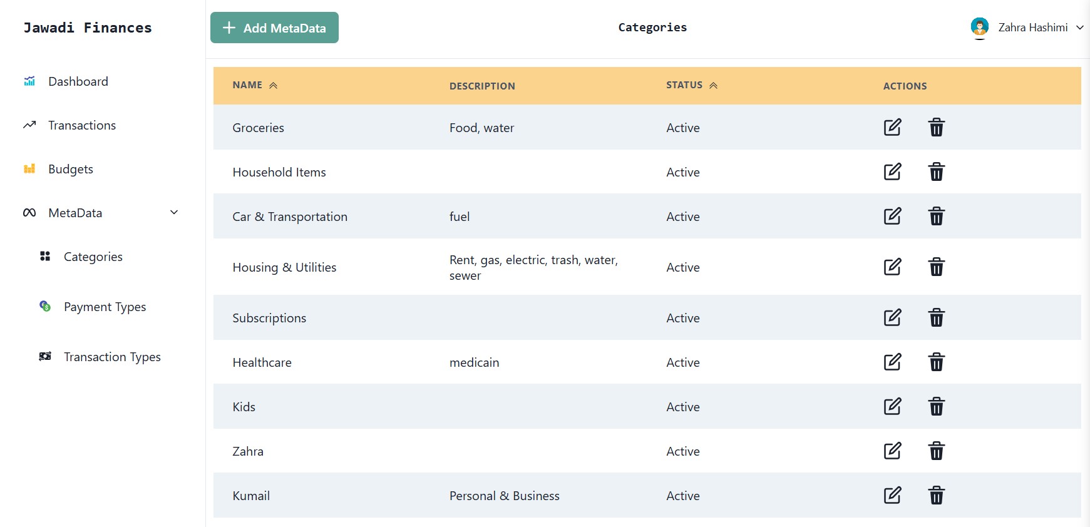Screen dimensions: 1090x527
Task: Select Transaction Types in sidebar
Action: pos(112,357)
